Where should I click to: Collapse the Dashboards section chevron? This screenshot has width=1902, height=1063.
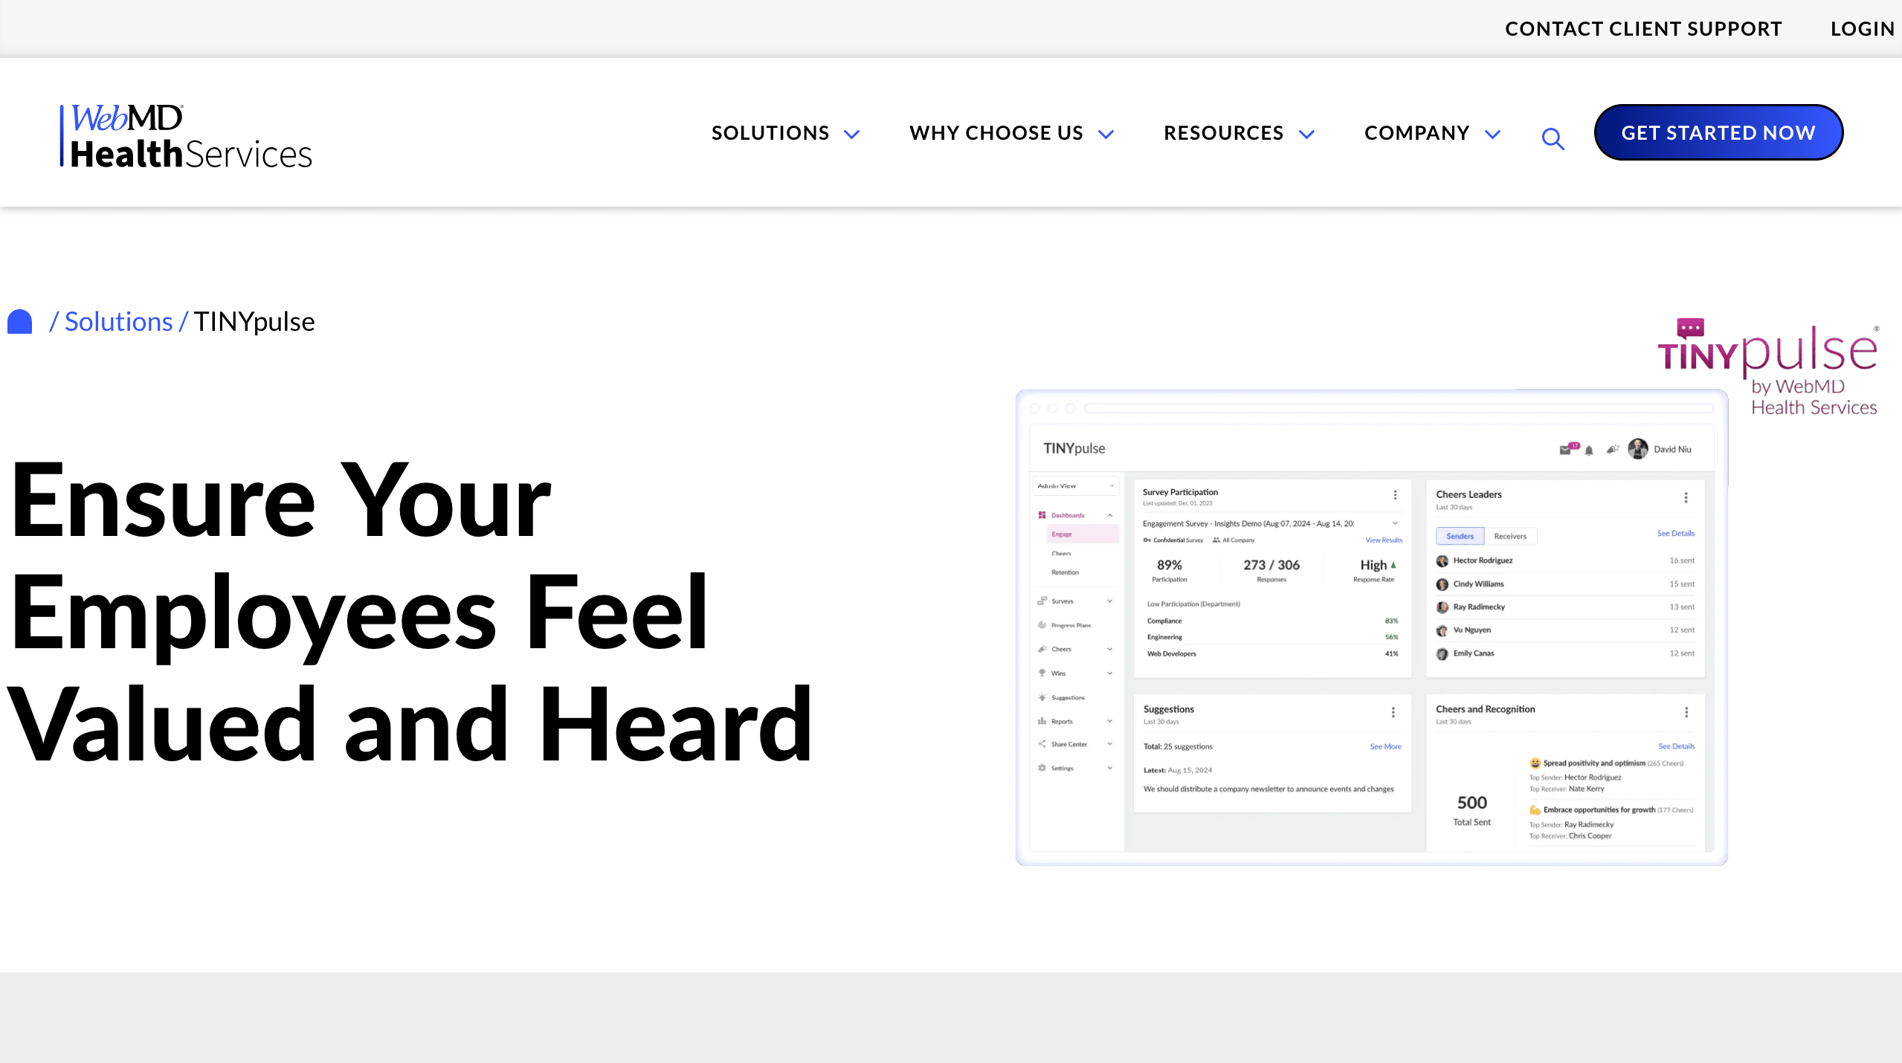pos(1110,515)
